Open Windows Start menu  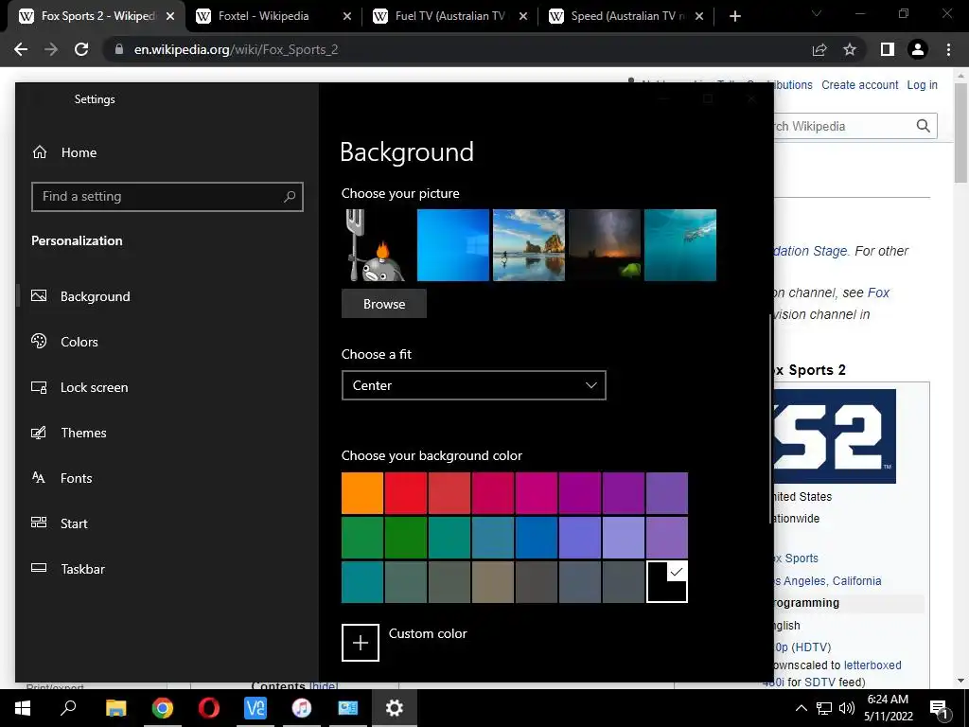[x=23, y=708]
